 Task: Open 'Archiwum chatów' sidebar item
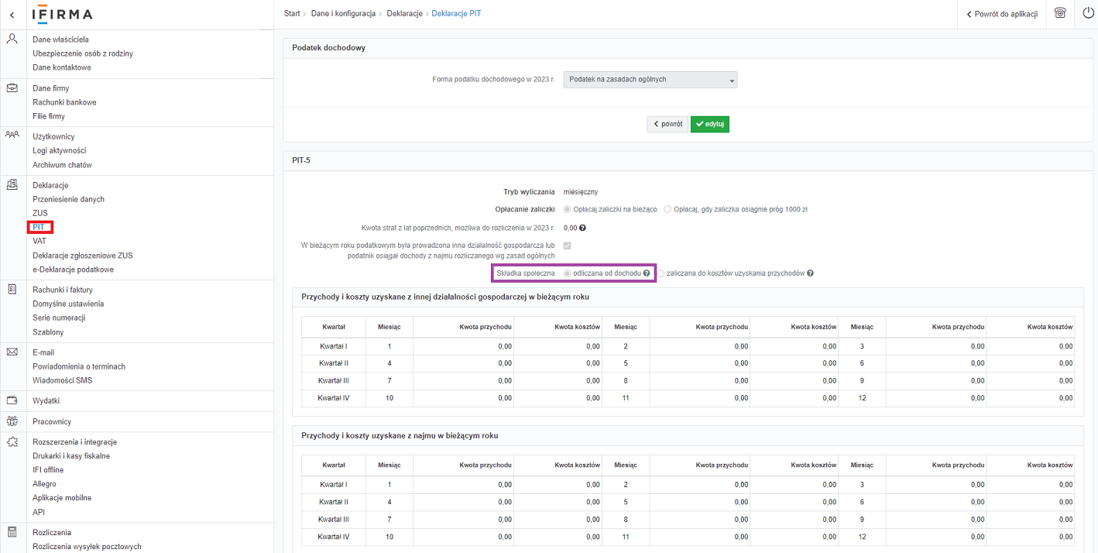[62, 165]
